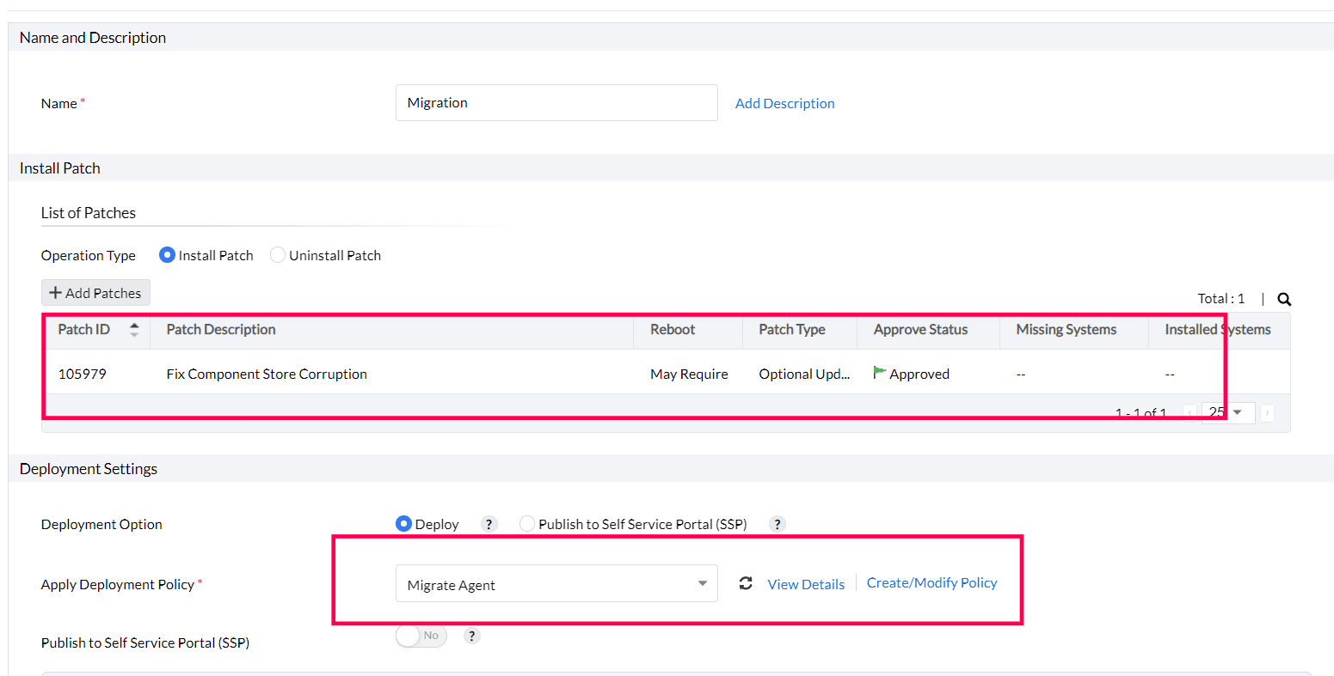This screenshot has width=1334, height=676.
Task: Click help icon next to SSP toggle
Action: pos(471,636)
